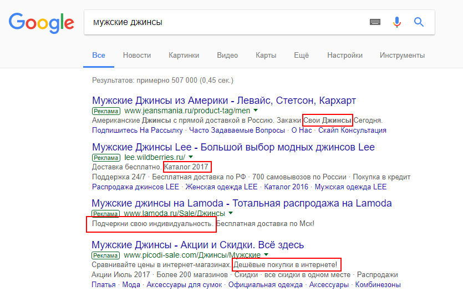
Task: Expand arrow next to jeansmania.ru URL
Action: [x=256, y=111]
